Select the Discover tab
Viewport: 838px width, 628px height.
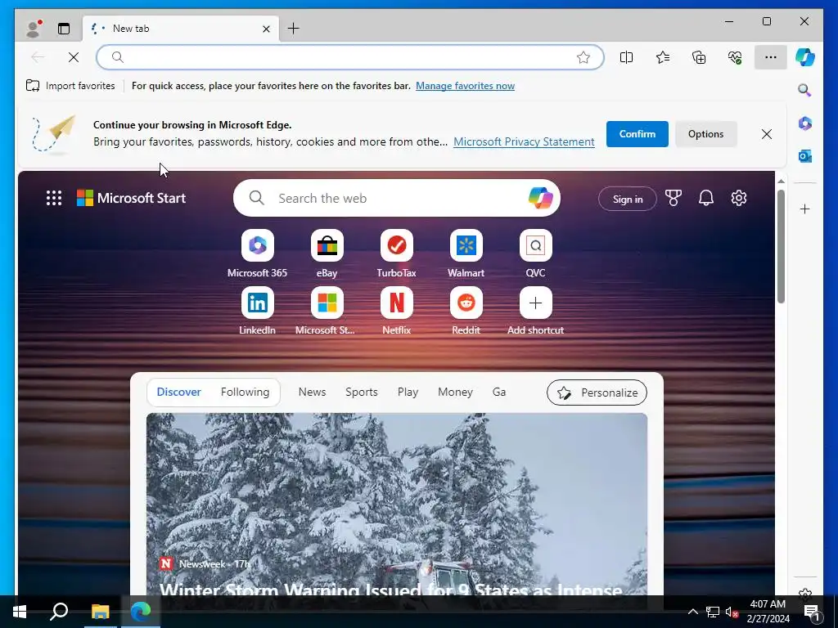[178, 392]
